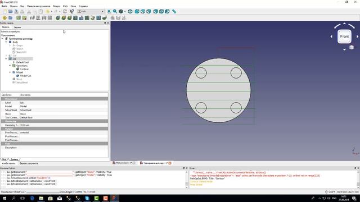Click the Path Helix spiral icon
The width and height of the screenshot is (360, 202).
[93, 18]
